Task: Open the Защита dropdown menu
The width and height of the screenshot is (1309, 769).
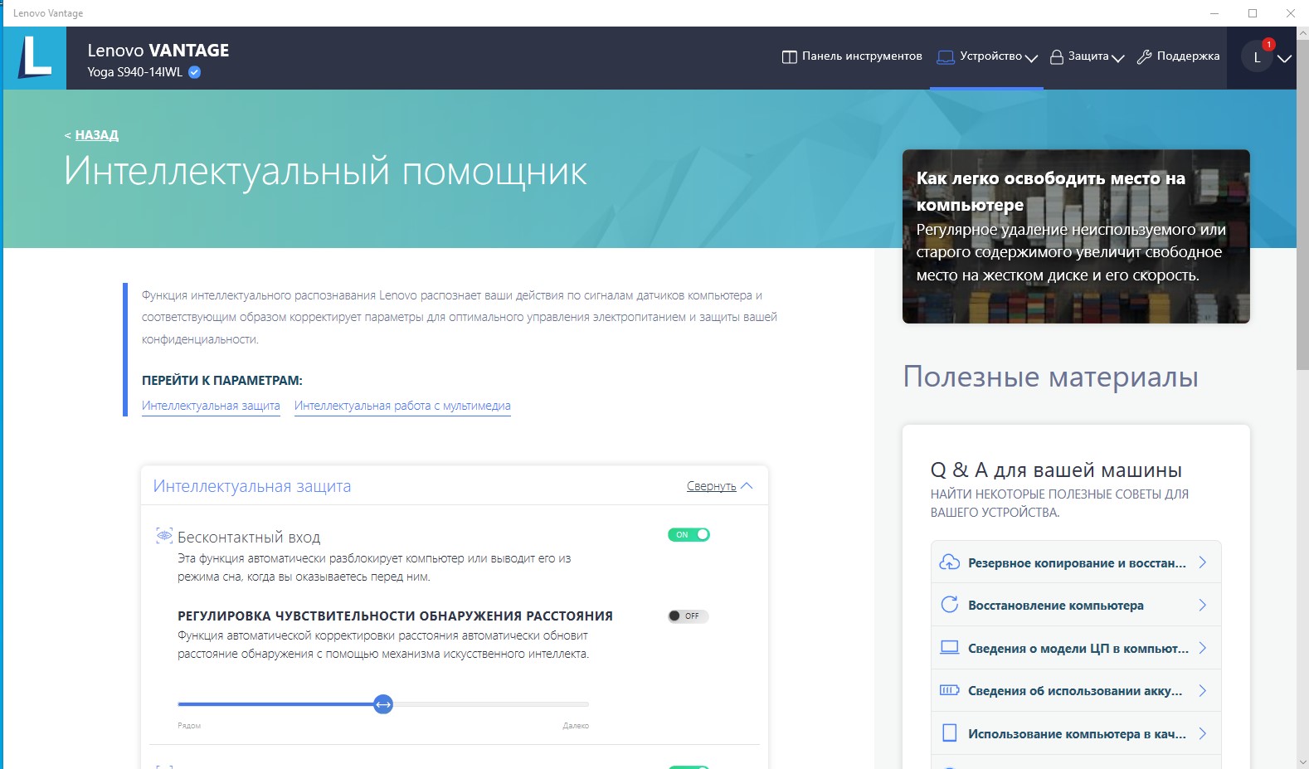Action: click(1088, 56)
